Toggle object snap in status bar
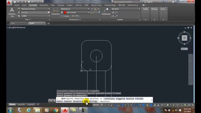Image resolution: width=201 pixels, height=113 pixels. pyautogui.click(x=138, y=105)
